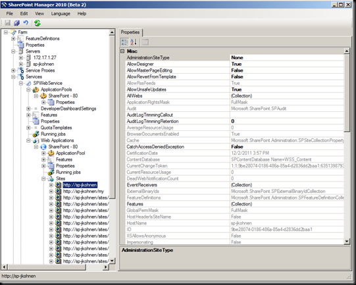Open the File menu

tap(9, 14)
